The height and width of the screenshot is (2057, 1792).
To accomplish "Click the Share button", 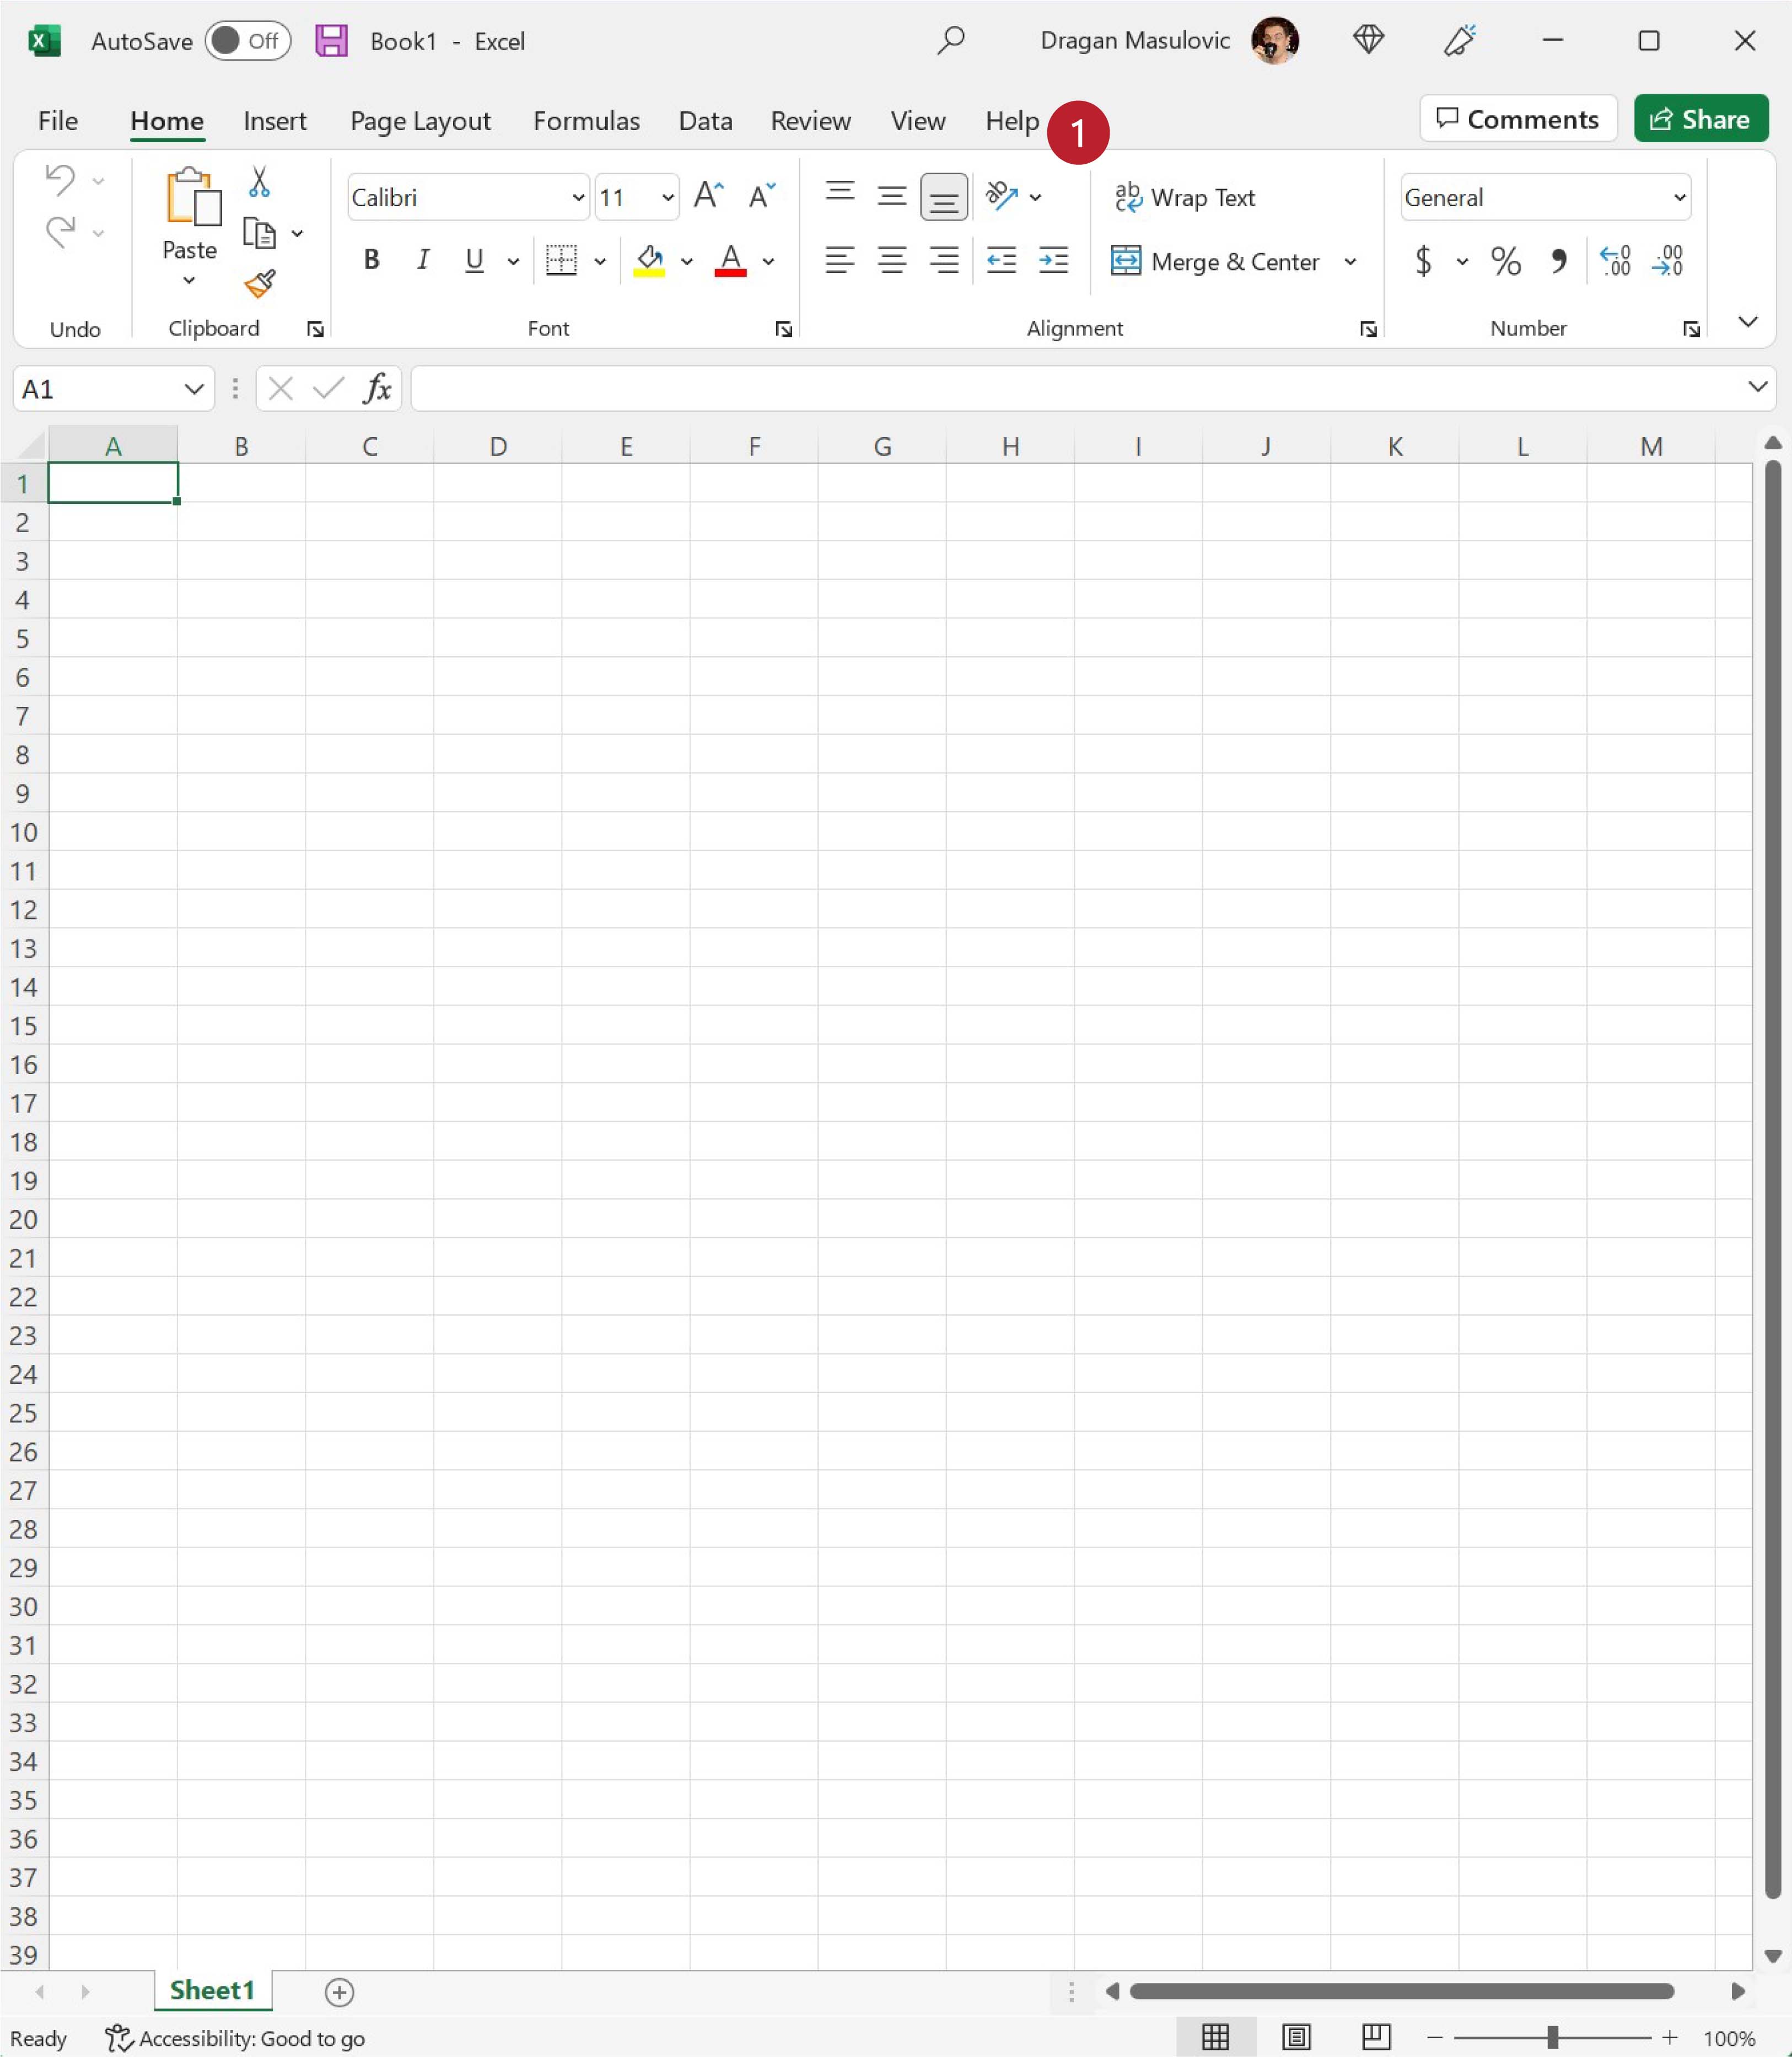I will click(x=1700, y=119).
